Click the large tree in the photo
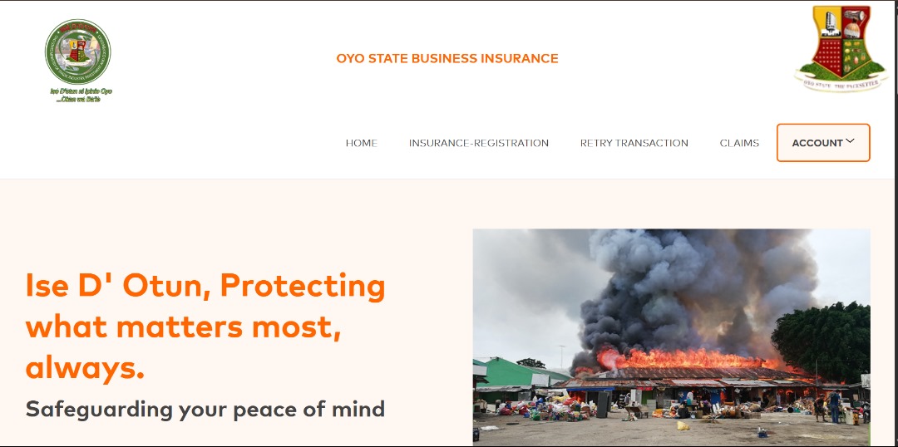The image size is (898, 447). (x=822, y=341)
